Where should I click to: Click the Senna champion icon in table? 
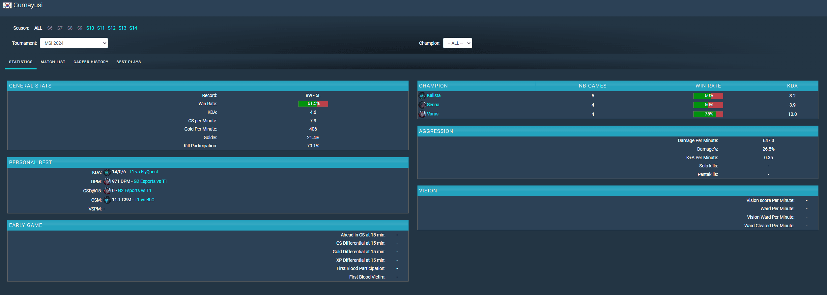coord(422,105)
